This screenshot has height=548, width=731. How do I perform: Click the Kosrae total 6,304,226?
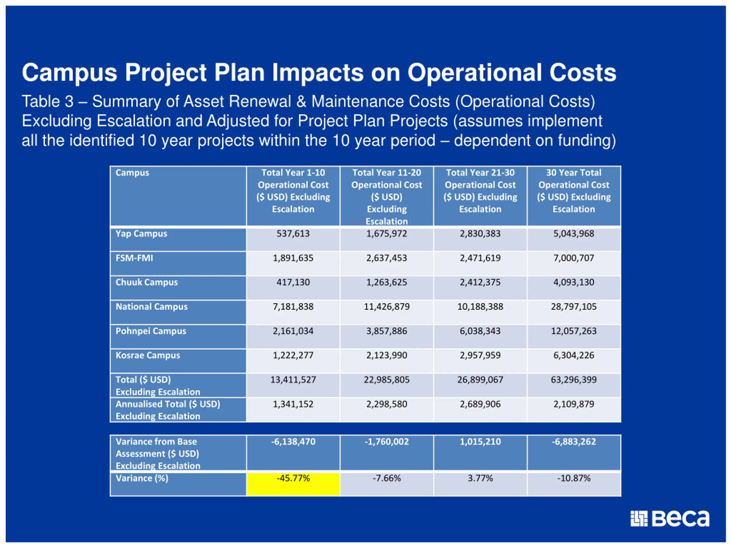coord(574,355)
